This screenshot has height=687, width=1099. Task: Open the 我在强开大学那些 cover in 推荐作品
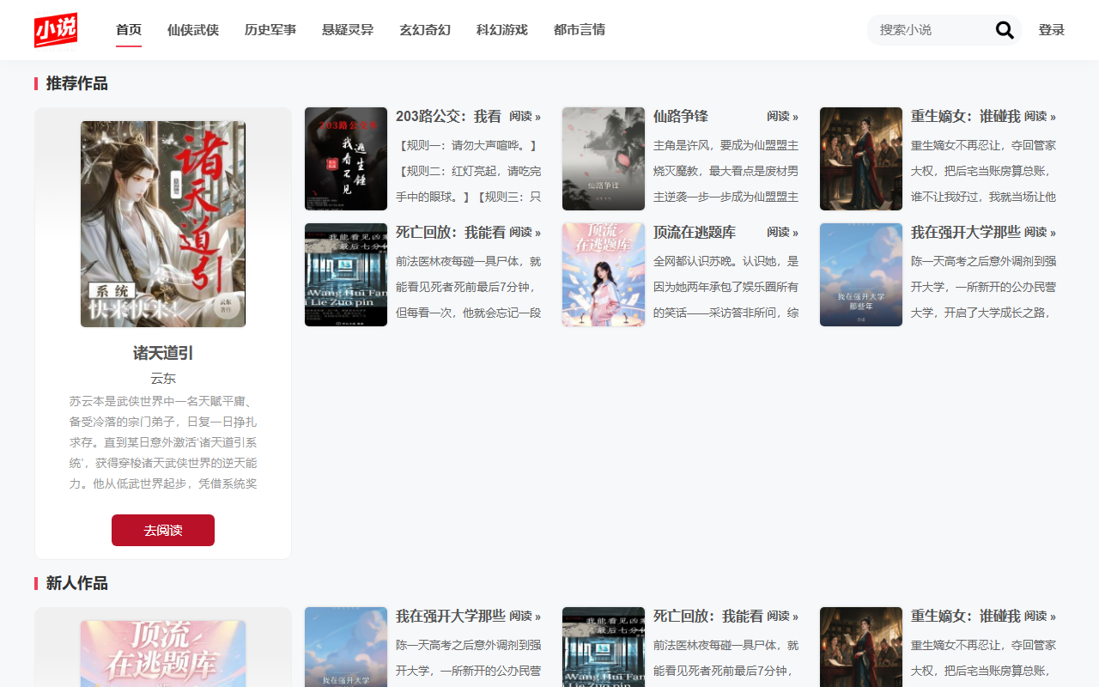point(861,275)
